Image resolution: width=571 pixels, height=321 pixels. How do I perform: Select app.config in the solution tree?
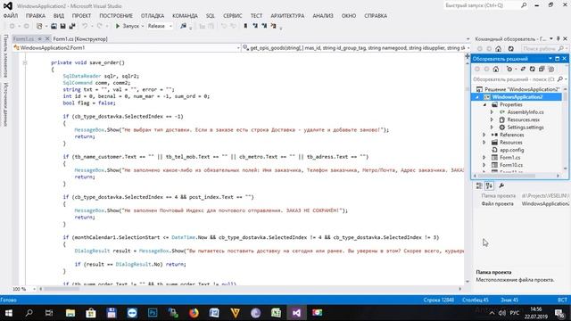[x=511, y=150]
